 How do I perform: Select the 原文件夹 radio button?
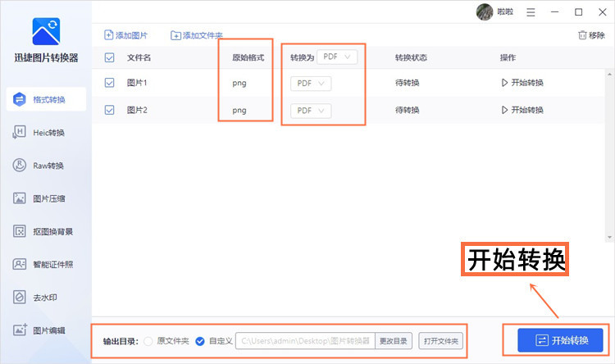148,341
